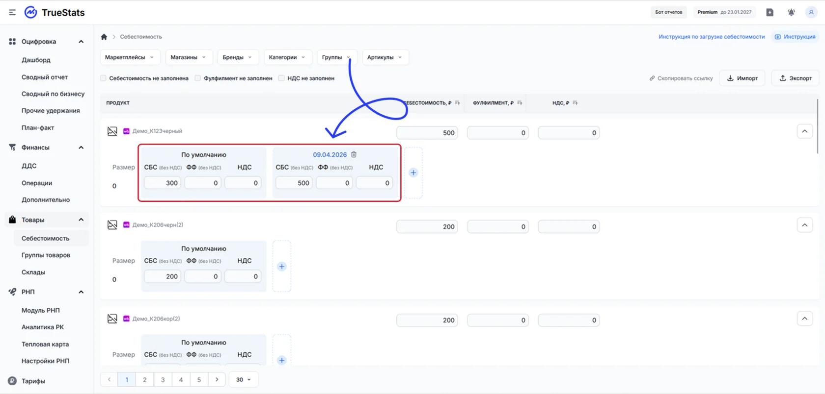Go to page 3
Screen dimensions: 825x394
(163, 379)
